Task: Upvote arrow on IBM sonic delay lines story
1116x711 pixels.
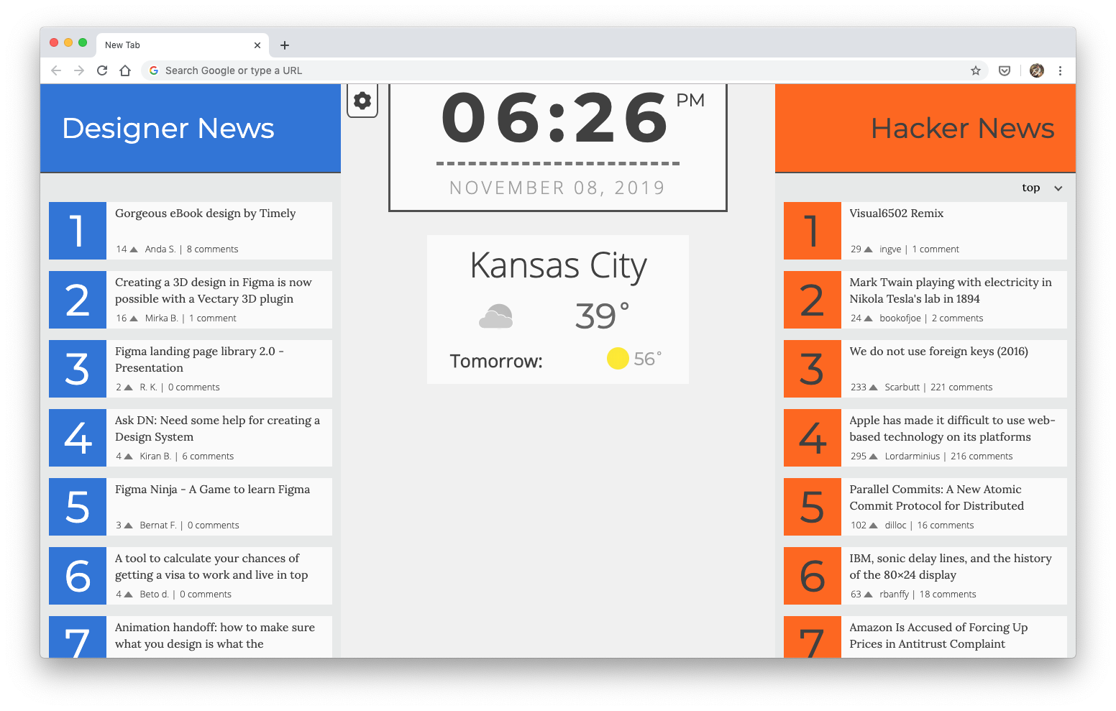Action: (x=868, y=595)
